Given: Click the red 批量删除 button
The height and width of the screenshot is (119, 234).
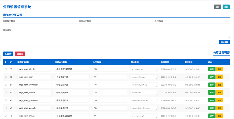Looking at the screenshot, I should 20,54.
